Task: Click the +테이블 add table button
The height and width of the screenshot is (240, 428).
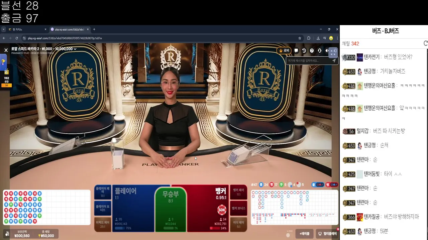Action: tap(304, 234)
